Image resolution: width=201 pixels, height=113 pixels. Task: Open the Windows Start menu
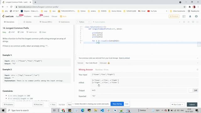3,110
